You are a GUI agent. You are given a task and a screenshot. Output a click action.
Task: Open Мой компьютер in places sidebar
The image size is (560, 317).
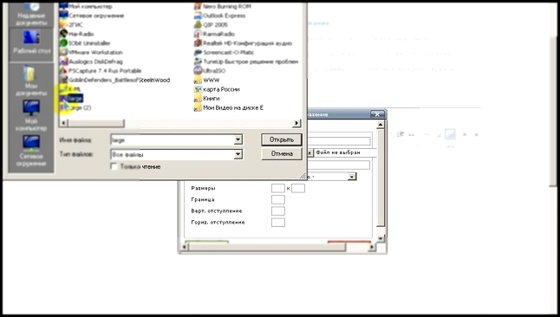pos(31,115)
